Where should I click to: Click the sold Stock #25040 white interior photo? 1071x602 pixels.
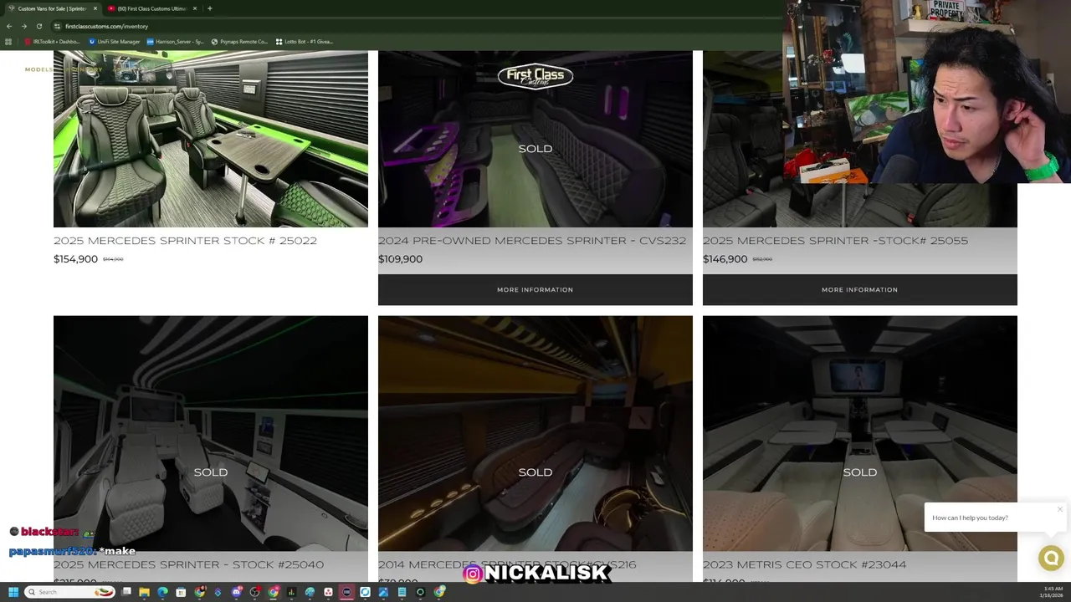pos(211,433)
